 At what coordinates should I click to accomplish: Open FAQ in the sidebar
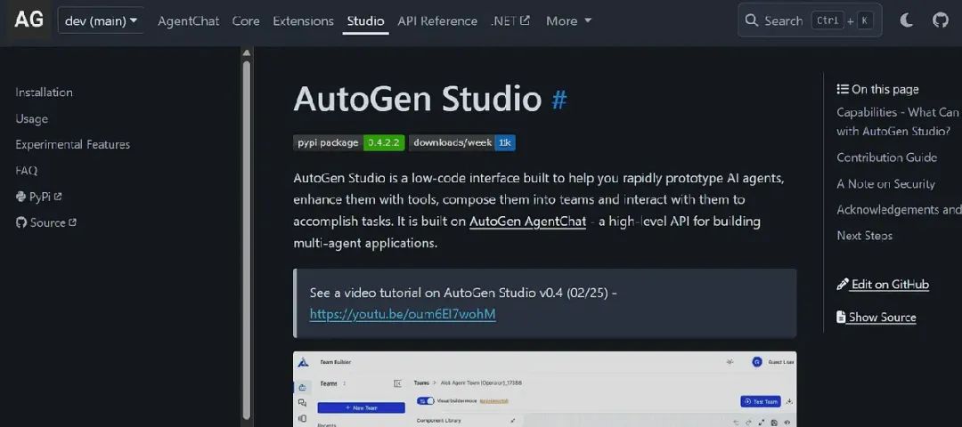click(x=27, y=170)
